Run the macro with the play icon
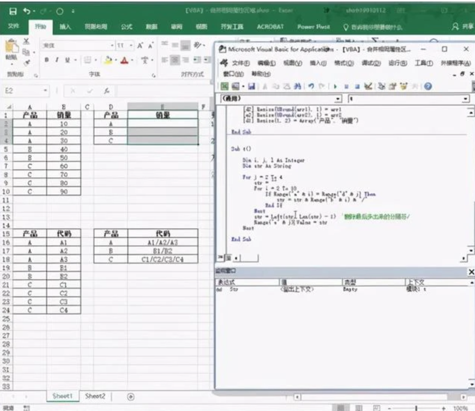This screenshot has width=475, height=411. pos(335,86)
